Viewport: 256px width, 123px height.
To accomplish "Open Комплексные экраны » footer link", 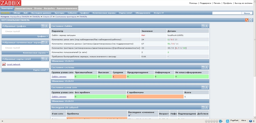I will (36, 53).
